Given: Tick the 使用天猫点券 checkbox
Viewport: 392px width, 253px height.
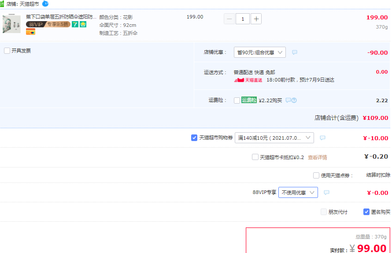Looking at the screenshot, I should (x=316, y=175).
